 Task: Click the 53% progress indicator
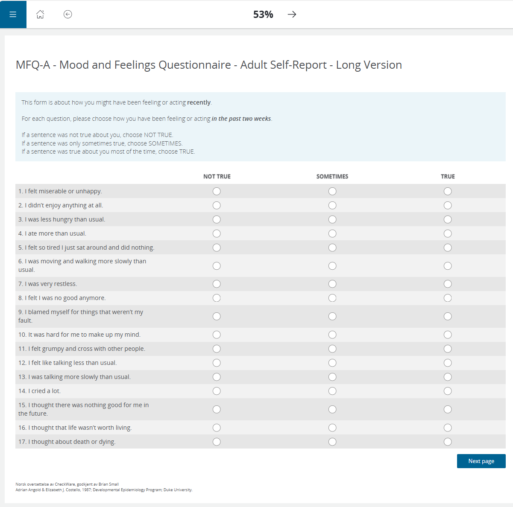(263, 14)
